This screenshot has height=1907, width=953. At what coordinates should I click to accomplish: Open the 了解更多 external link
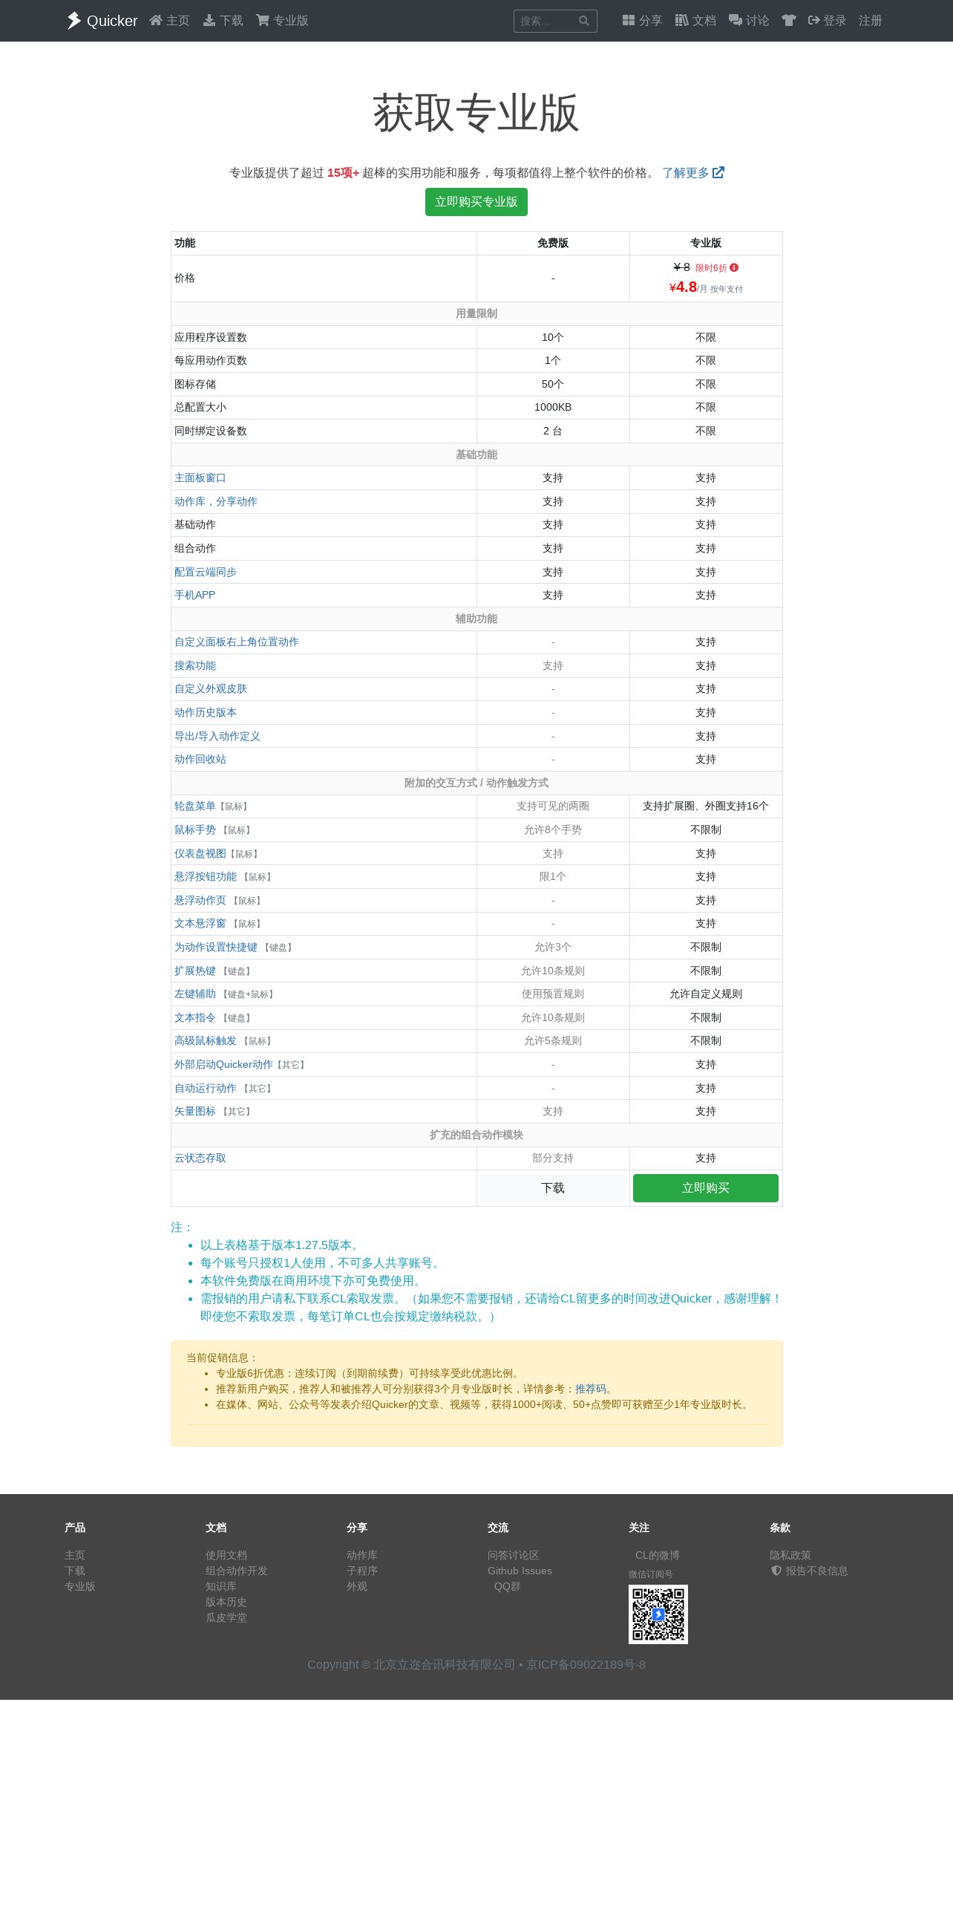692,173
